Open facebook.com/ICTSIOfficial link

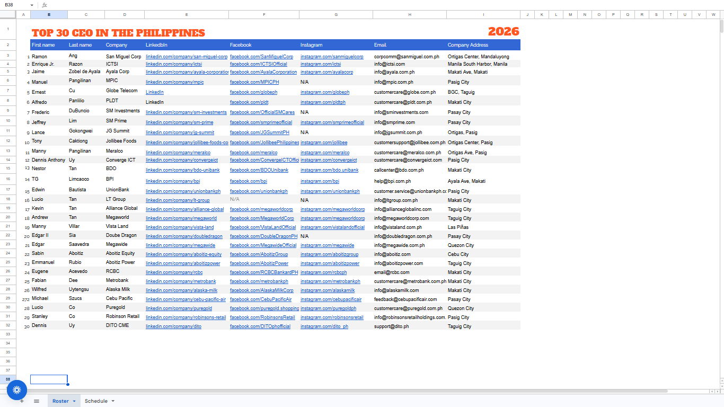258,64
